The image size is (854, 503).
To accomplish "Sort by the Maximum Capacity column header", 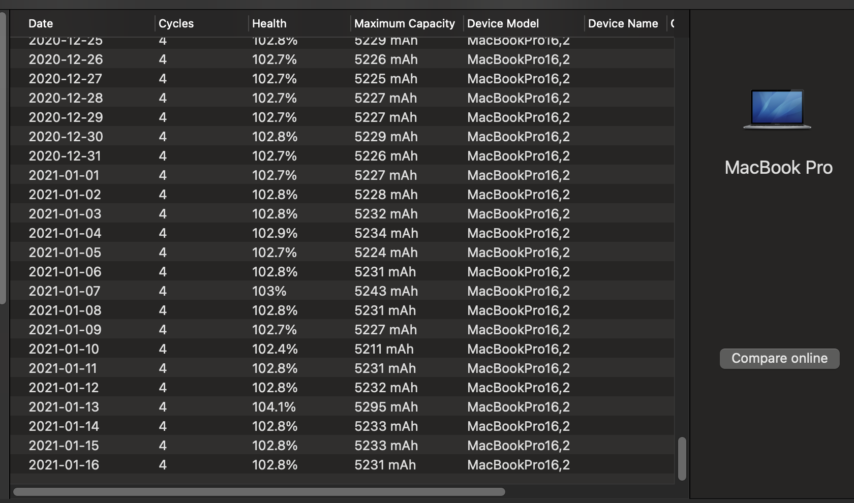I will pyautogui.click(x=405, y=23).
